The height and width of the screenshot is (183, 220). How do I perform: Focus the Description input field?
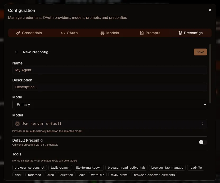click(110, 87)
